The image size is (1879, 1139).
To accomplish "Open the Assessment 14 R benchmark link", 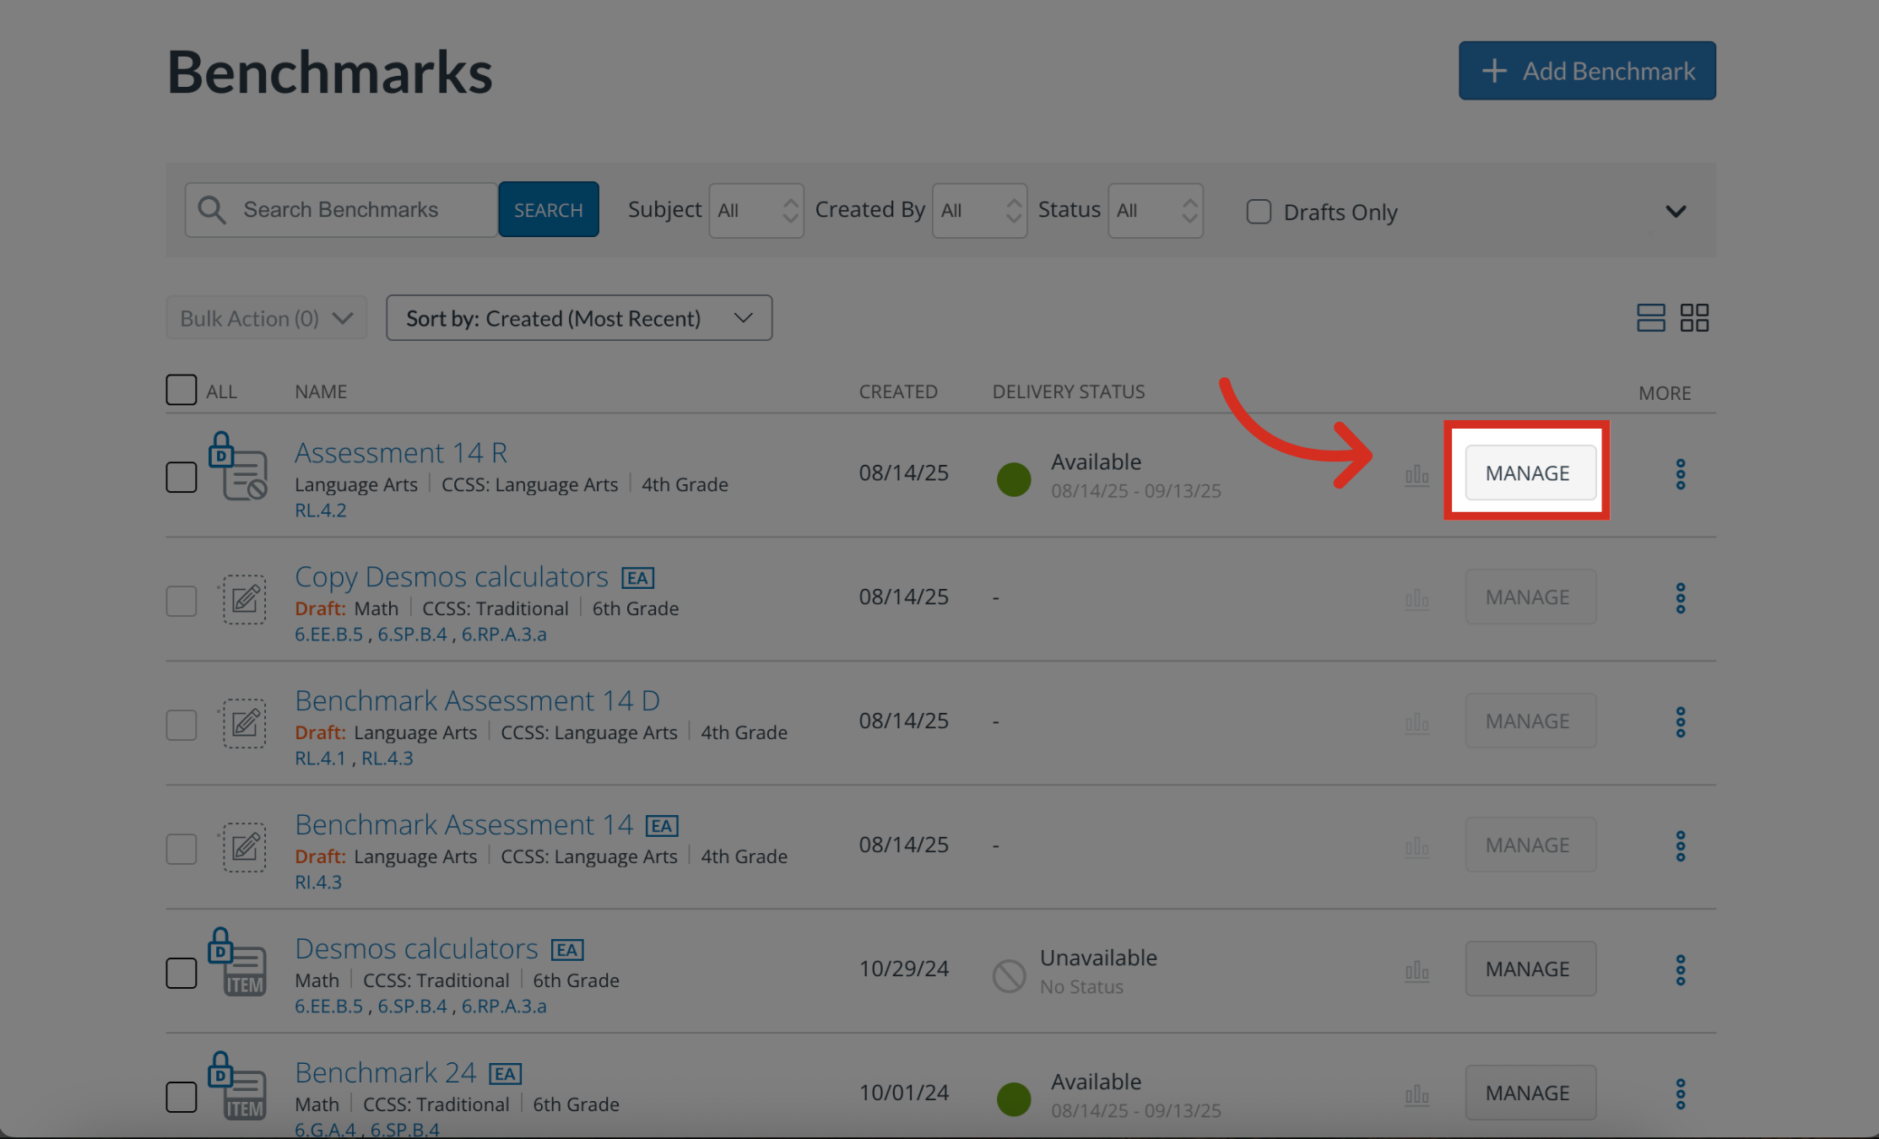I will (400, 452).
